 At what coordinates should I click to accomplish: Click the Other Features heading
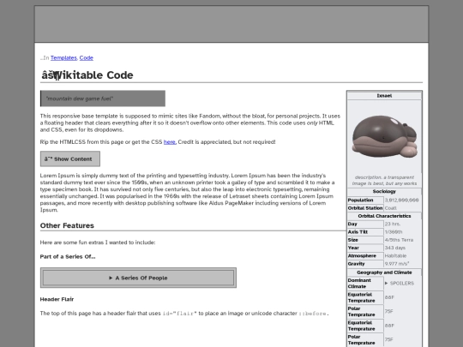point(67,225)
